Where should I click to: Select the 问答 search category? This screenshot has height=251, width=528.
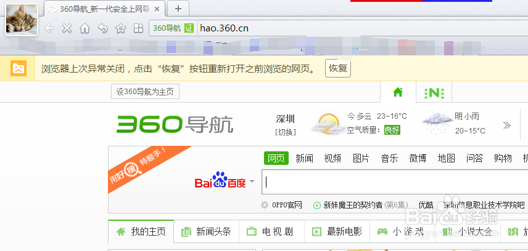pyautogui.click(x=475, y=158)
